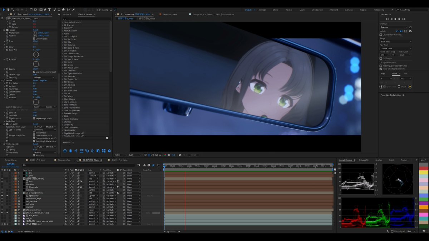The height and width of the screenshot is (241, 429).
Task: Switch to the Libraries workspace
Action: click(349, 10)
